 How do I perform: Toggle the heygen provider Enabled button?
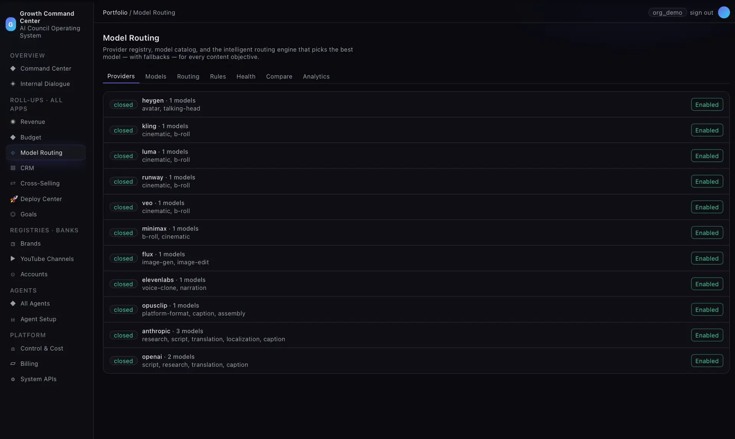pyautogui.click(x=707, y=104)
